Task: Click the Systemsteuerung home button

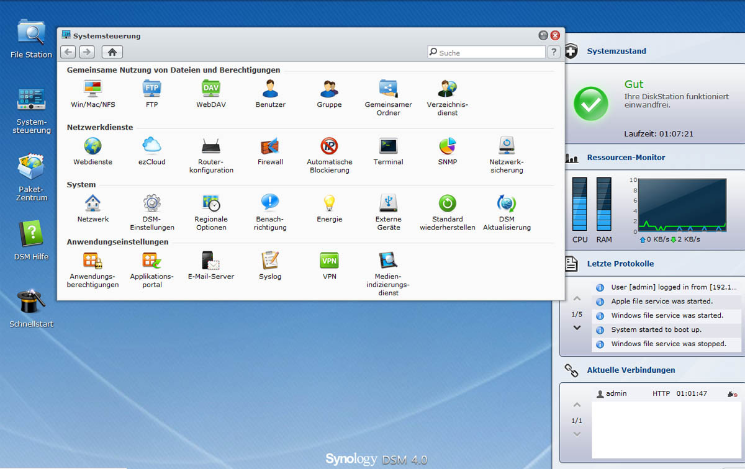Action: point(112,52)
